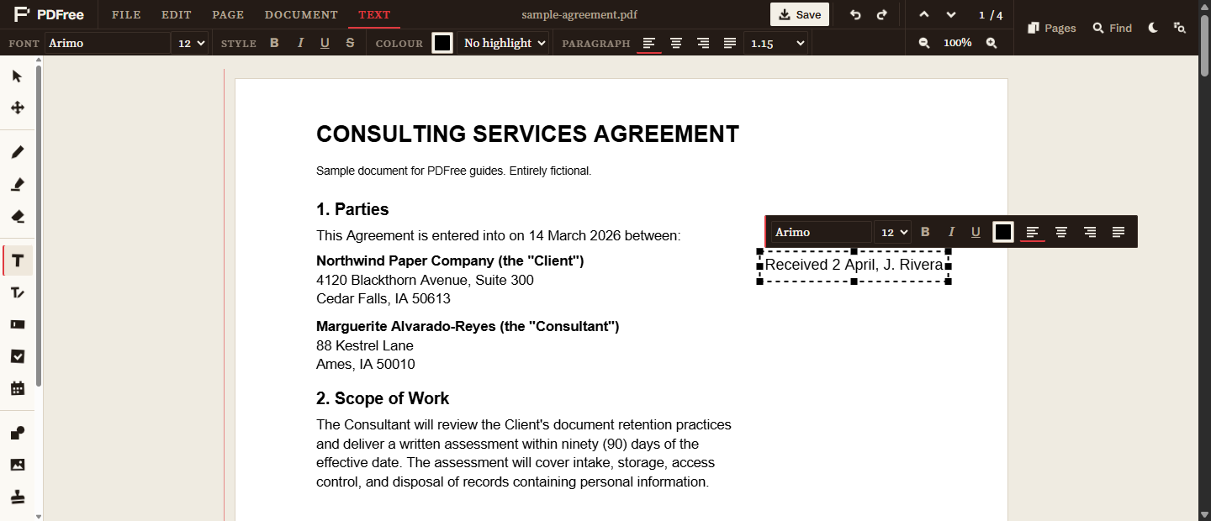Select the checkbox form field tool
Viewport: 1211px width, 521px height.
(x=18, y=356)
